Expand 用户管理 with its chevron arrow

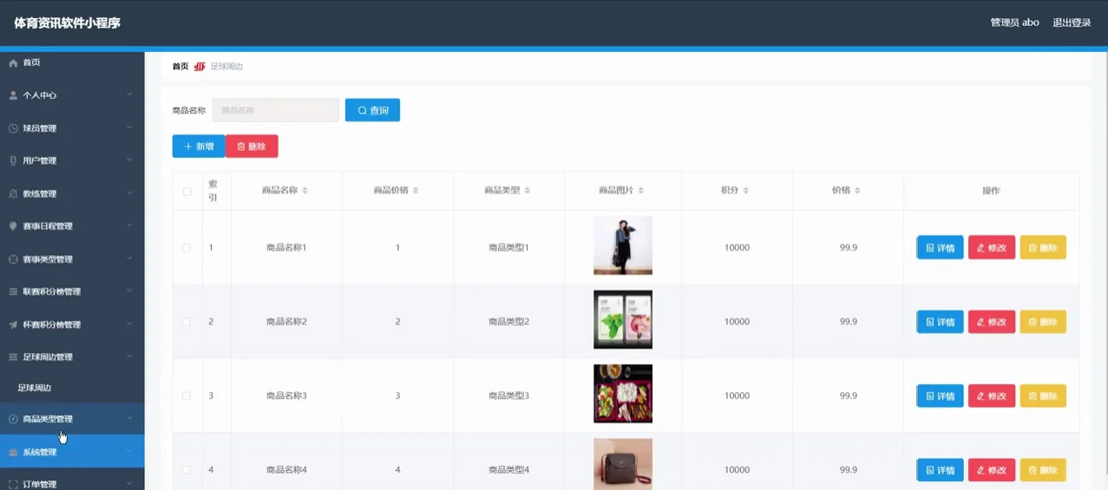[129, 160]
